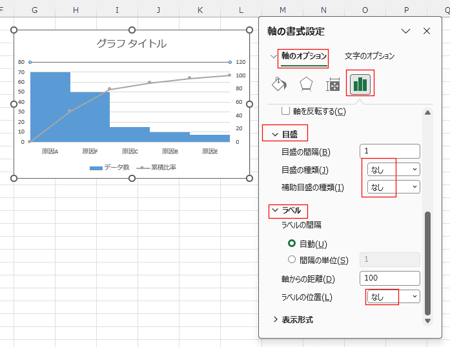Select column M header
Viewport: 450px width, 347px height.
coord(282,10)
